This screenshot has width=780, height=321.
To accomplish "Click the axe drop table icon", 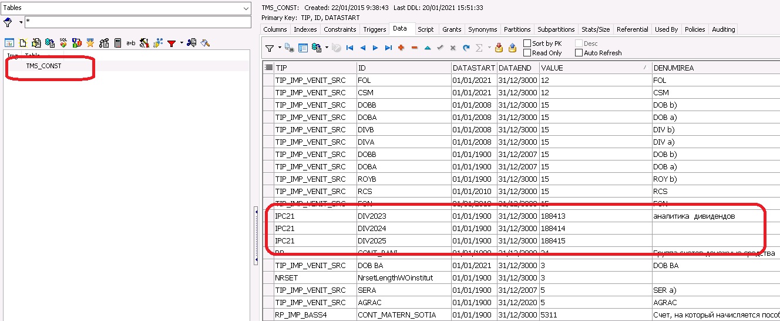I will pos(205,43).
